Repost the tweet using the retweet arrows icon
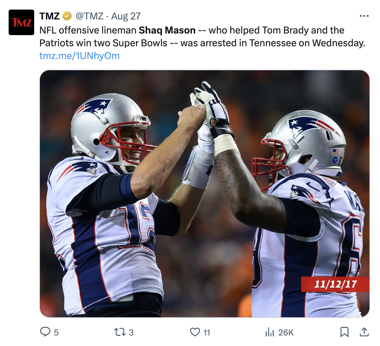 [x=120, y=332]
